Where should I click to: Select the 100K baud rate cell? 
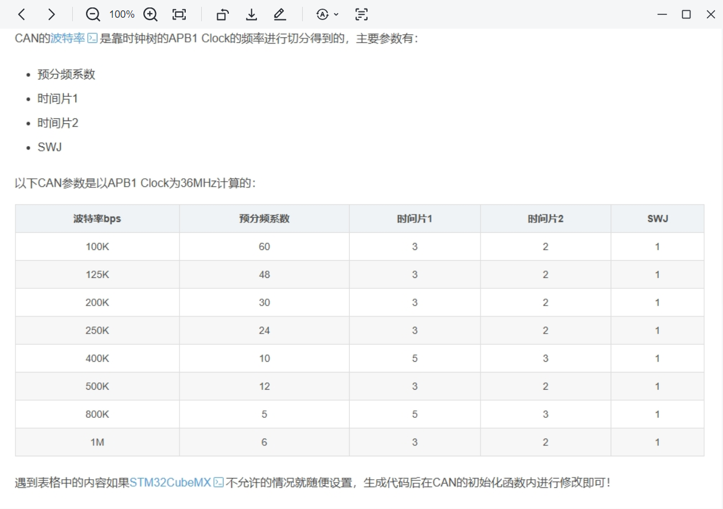(97, 246)
